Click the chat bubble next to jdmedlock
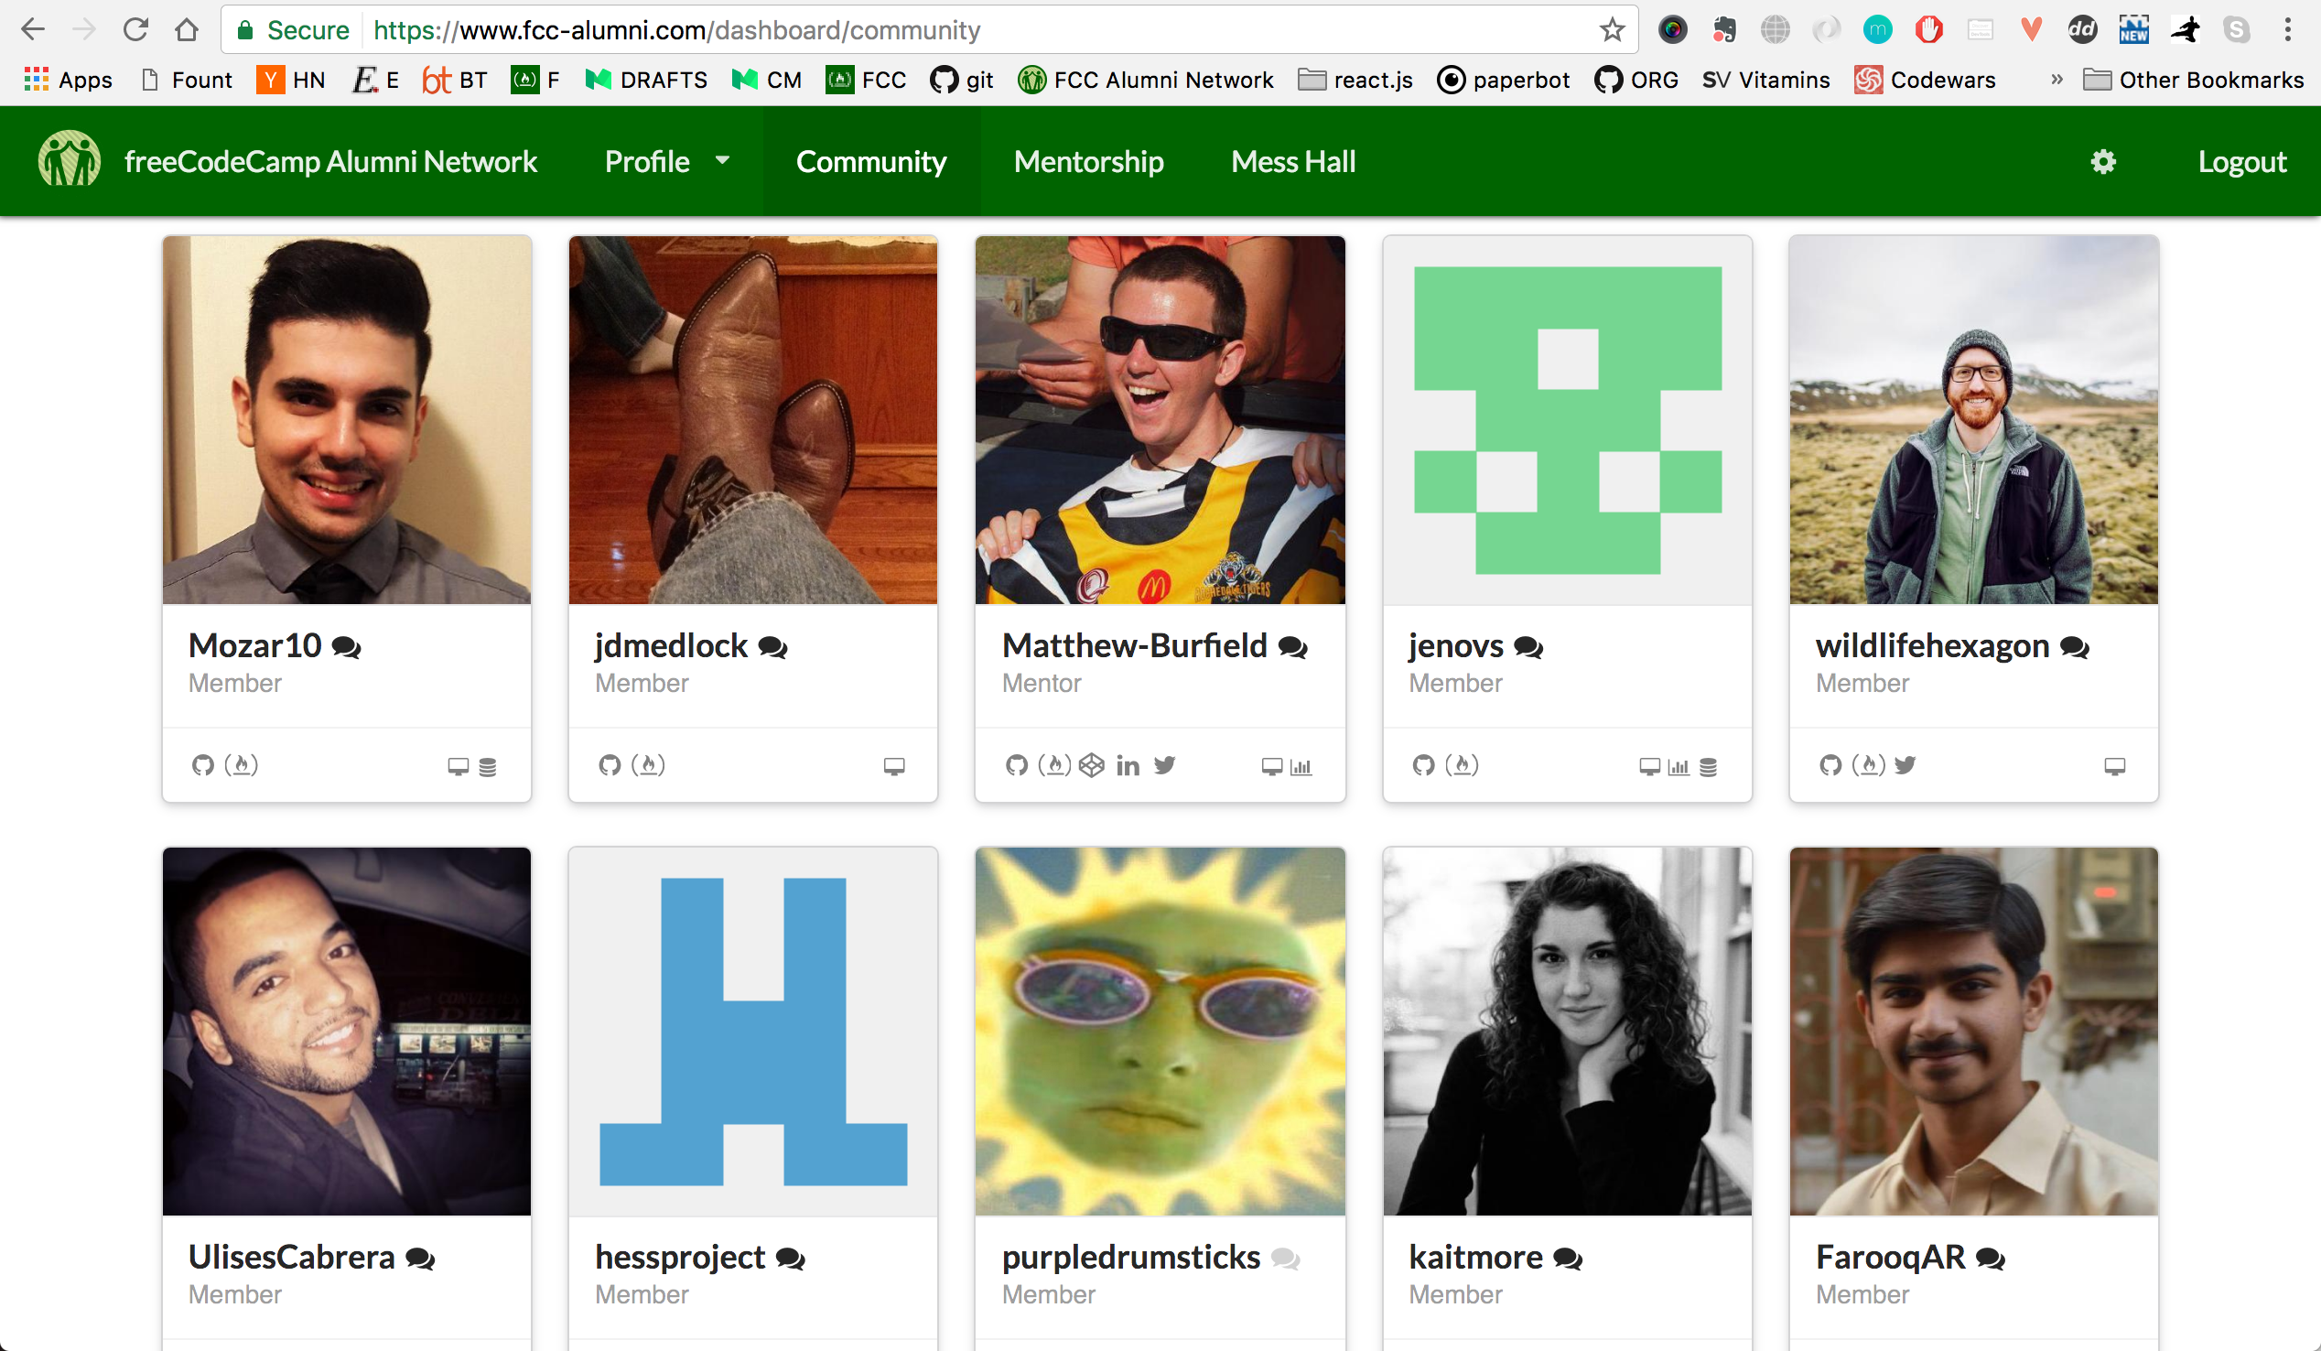 point(772,647)
